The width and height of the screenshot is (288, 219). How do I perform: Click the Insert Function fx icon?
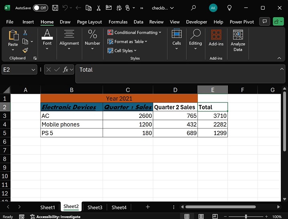click(x=66, y=70)
